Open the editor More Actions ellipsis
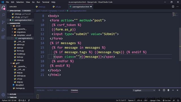 click(x=177, y=7)
